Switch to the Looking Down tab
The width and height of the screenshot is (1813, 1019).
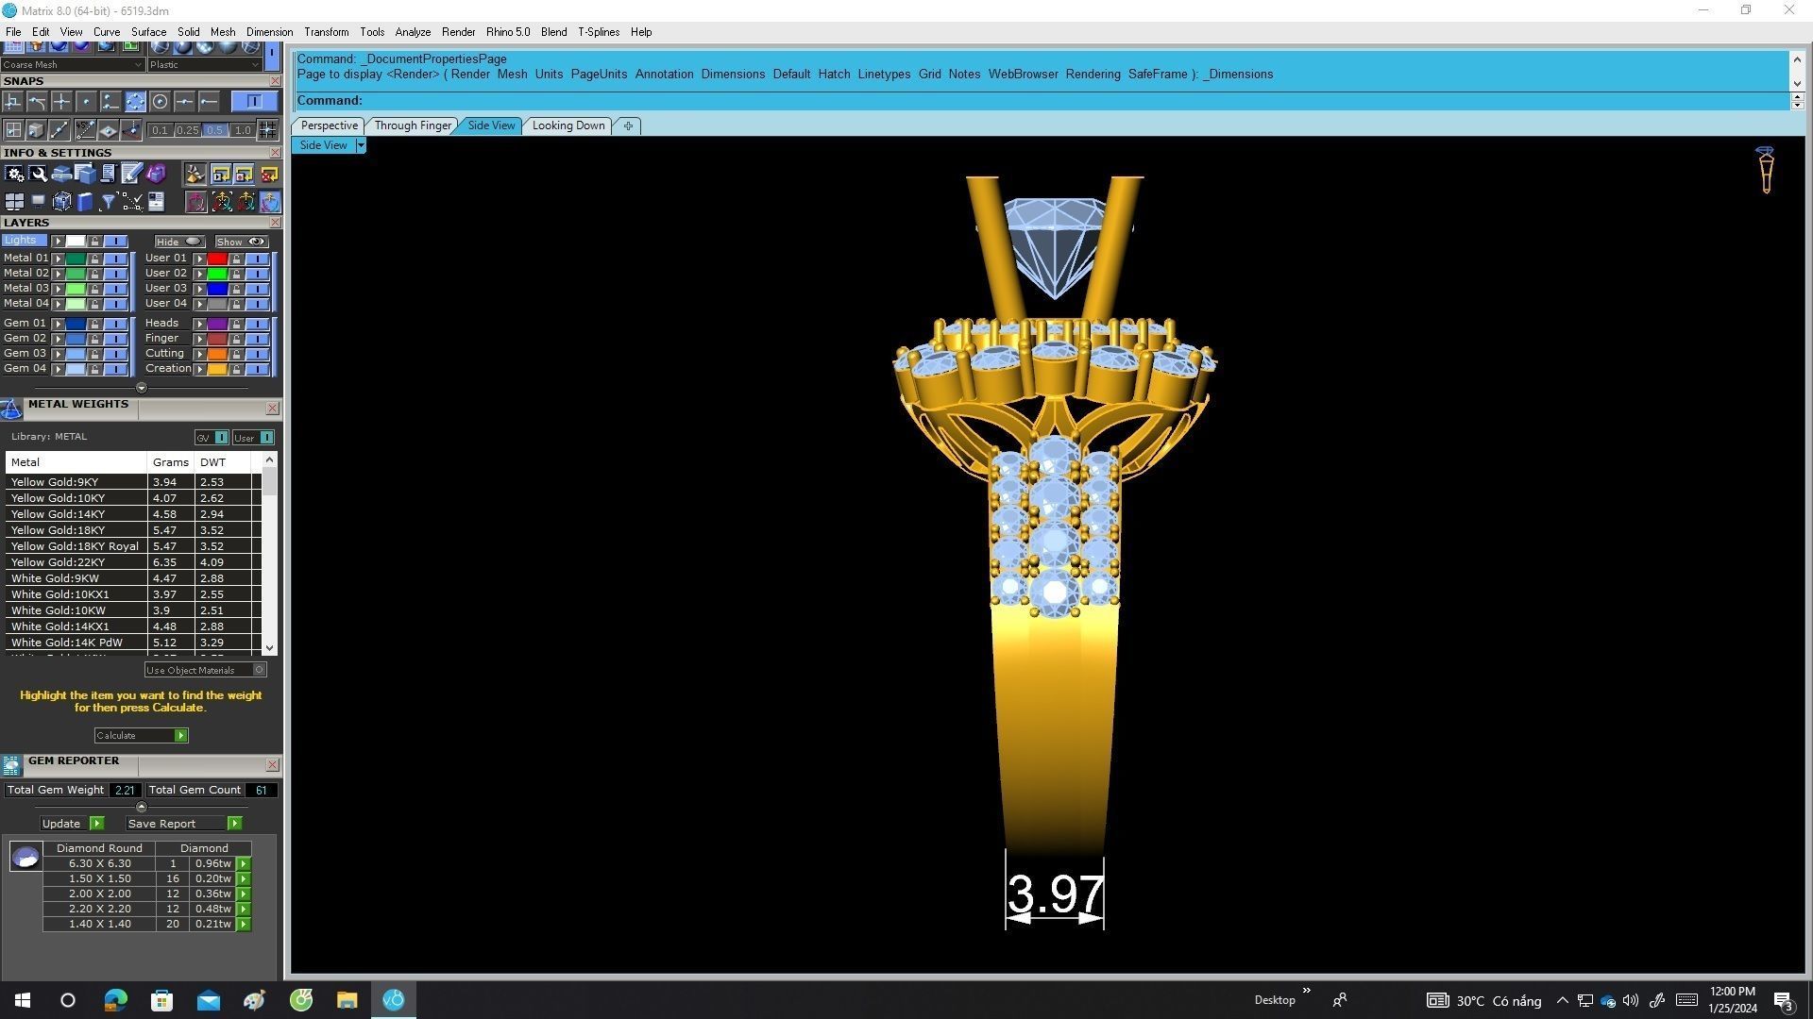click(x=568, y=125)
